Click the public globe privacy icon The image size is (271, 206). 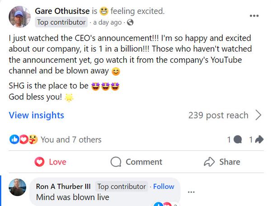coord(130,22)
